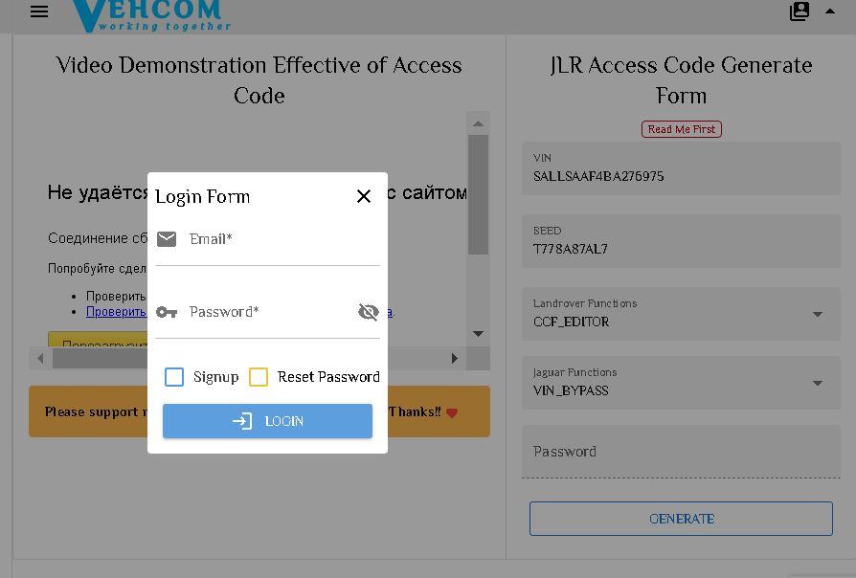Check the Signup checkbox
The height and width of the screenshot is (578, 856).
pyautogui.click(x=174, y=377)
